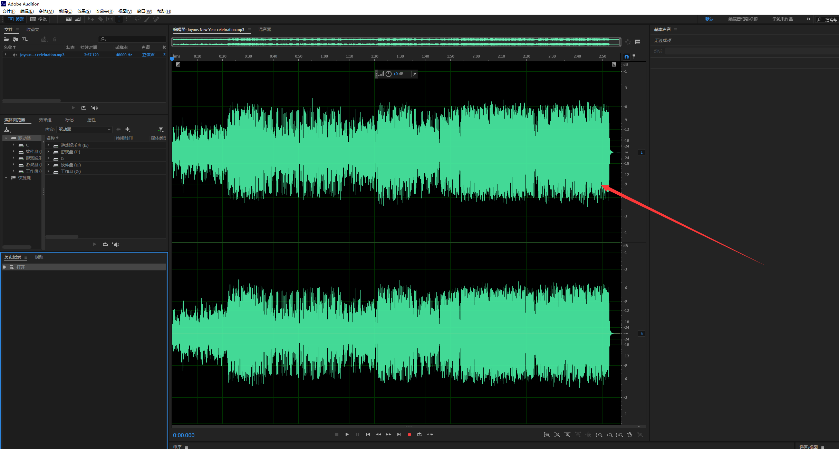Adjust the +0 dB volume knob

coord(388,74)
